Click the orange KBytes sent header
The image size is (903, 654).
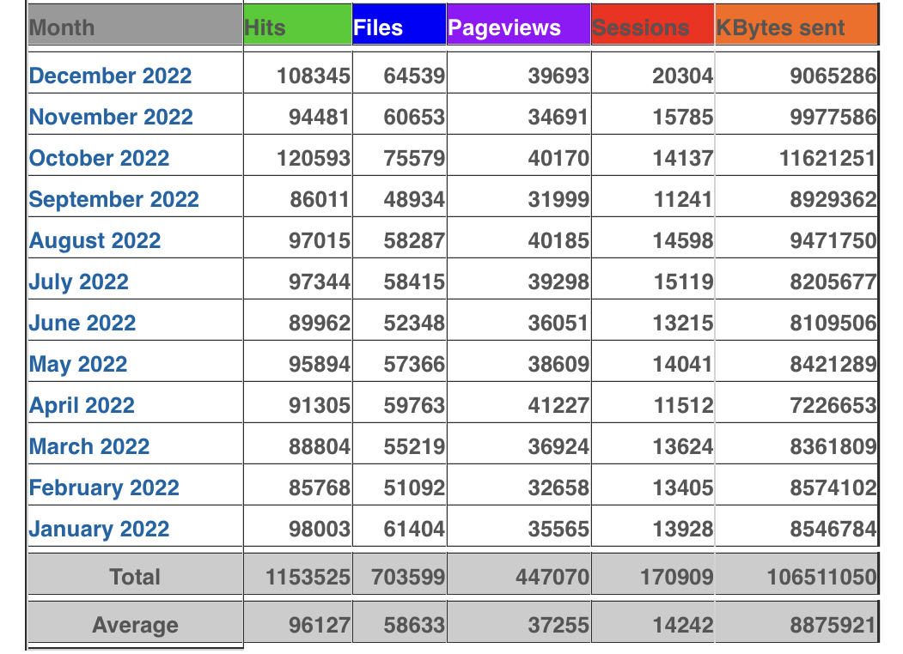coord(796,27)
